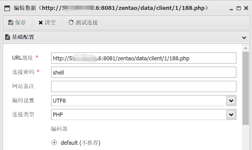Open the PHP connection type dropdown arrow
The height and width of the screenshot is (150, 252).
(x=231, y=115)
